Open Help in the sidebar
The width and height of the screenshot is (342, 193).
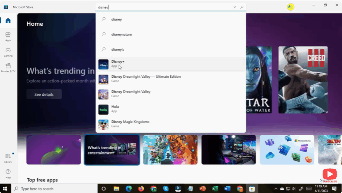click(8, 174)
